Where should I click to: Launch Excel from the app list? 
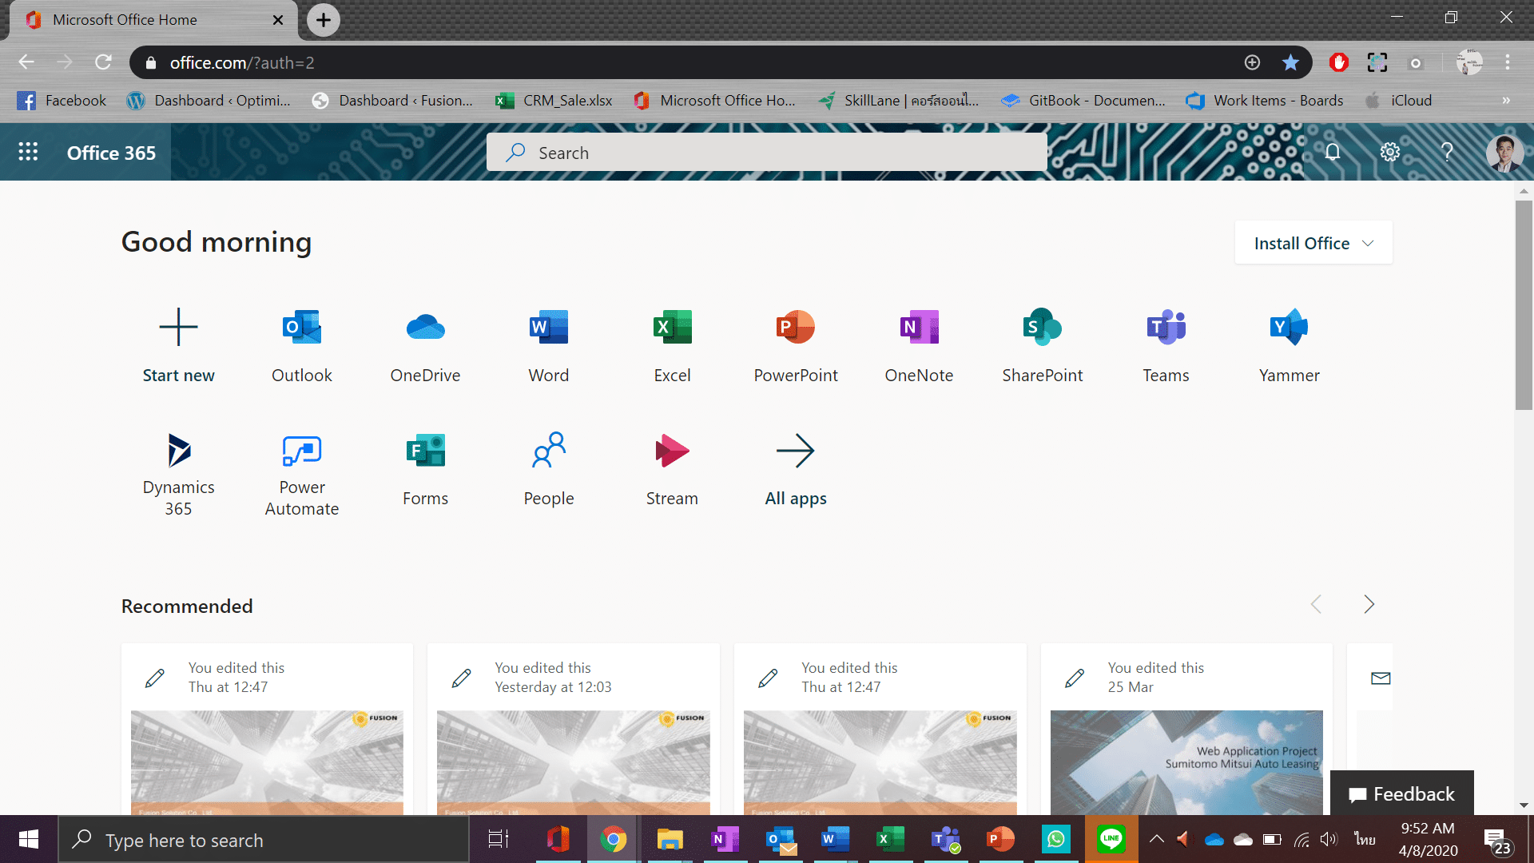(672, 345)
